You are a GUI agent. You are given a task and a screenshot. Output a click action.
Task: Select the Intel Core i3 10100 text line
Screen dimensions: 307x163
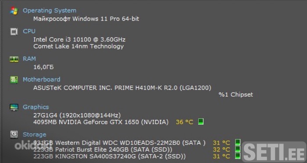click(x=79, y=39)
